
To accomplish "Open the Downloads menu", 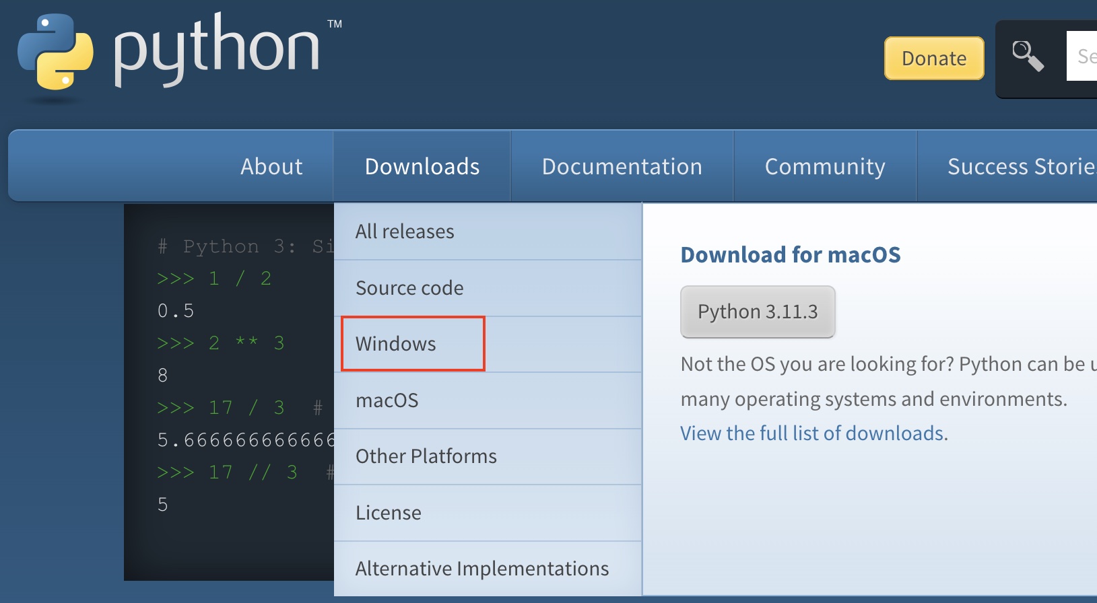I will coord(422,166).
